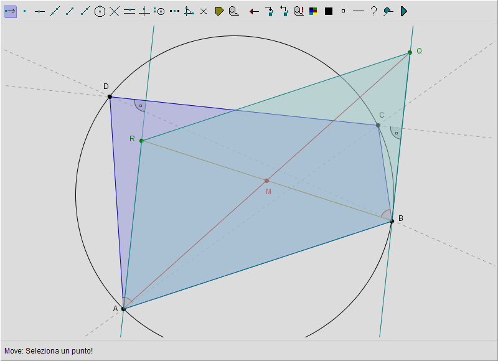The width and height of the screenshot is (498, 361).
Task: Choose the Angle tool
Action: (189, 11)
